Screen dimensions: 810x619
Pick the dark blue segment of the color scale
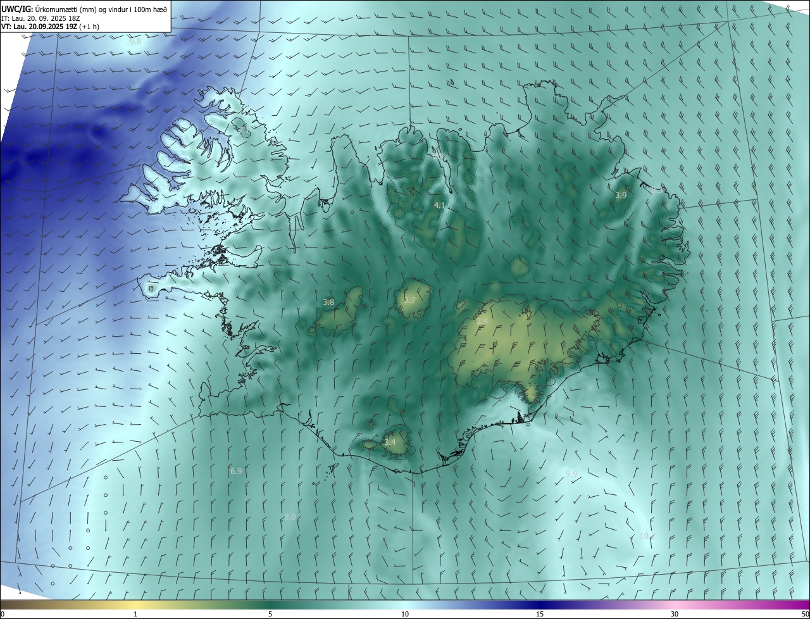coord(540,604)
